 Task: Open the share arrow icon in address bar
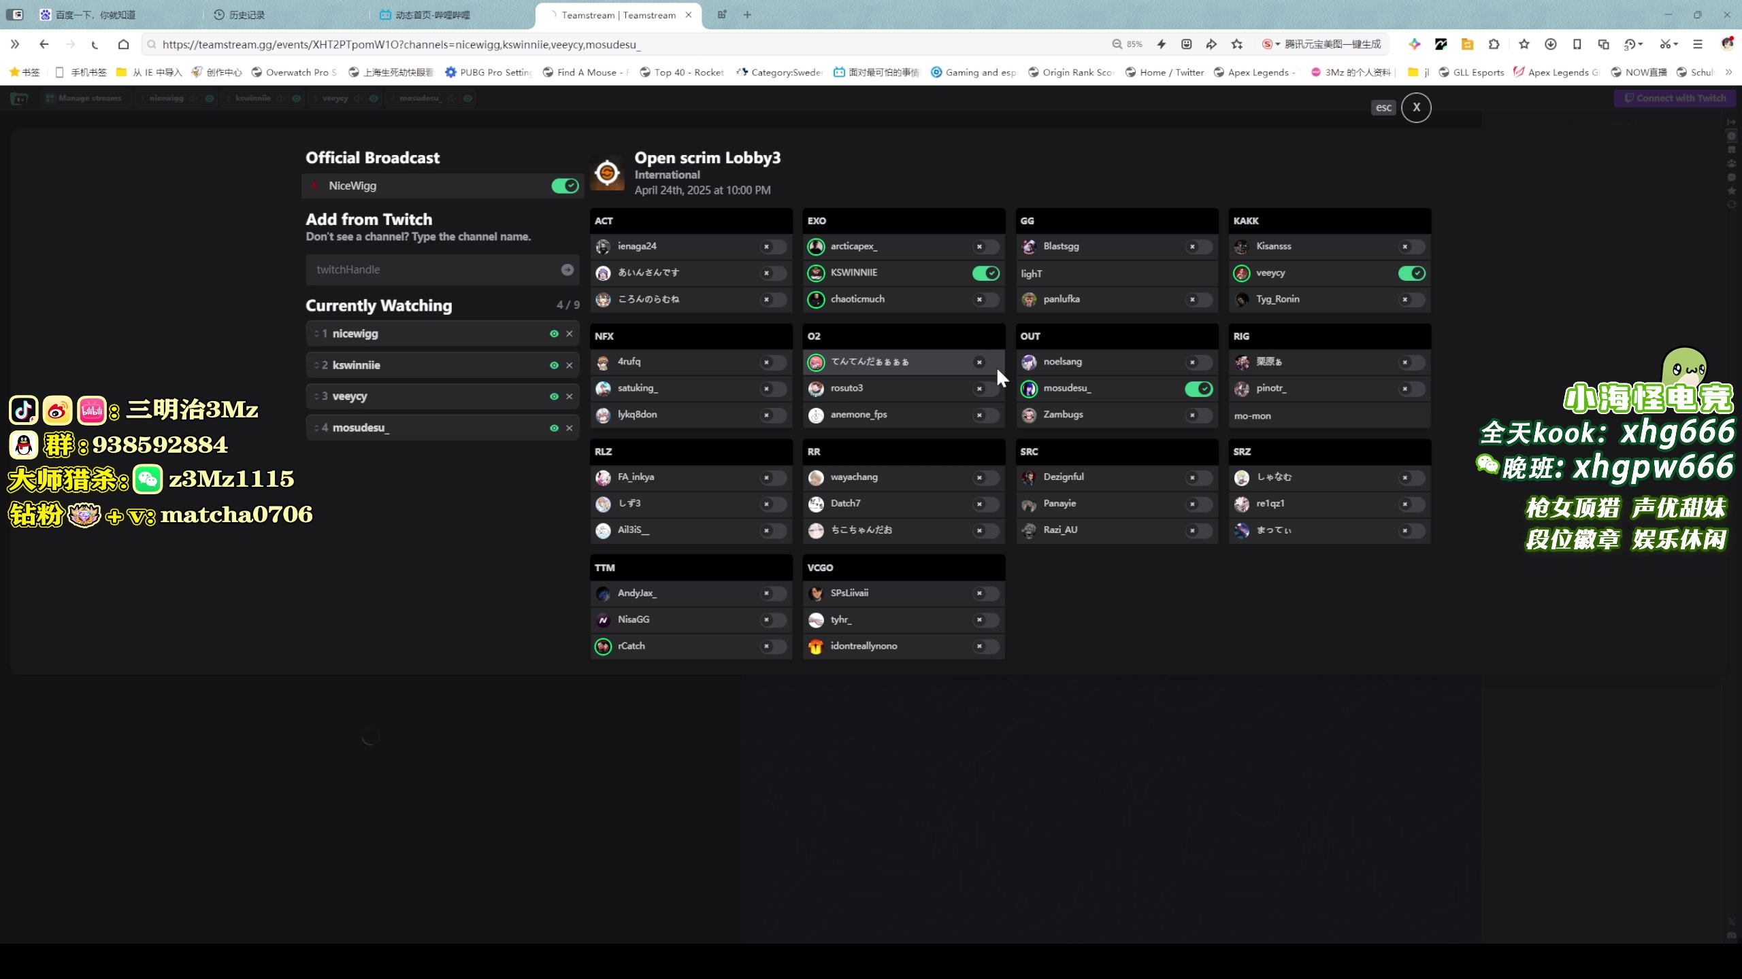(1211, 44)
